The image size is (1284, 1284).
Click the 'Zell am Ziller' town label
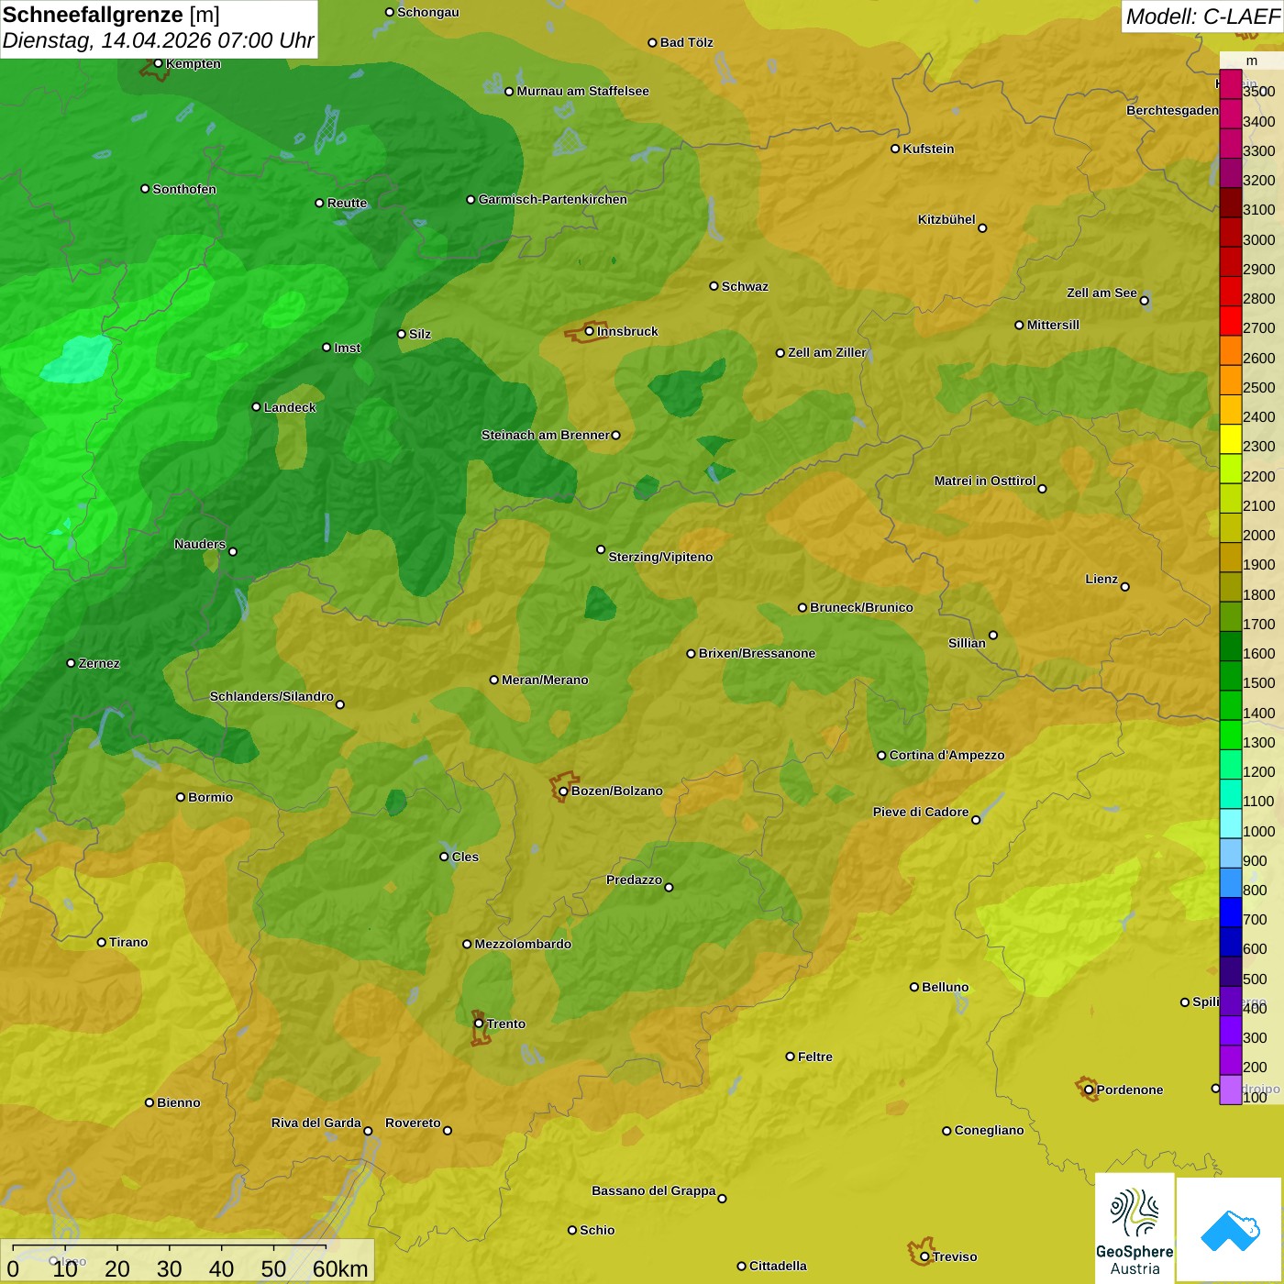pyautogui.click(x=827, y=352)
